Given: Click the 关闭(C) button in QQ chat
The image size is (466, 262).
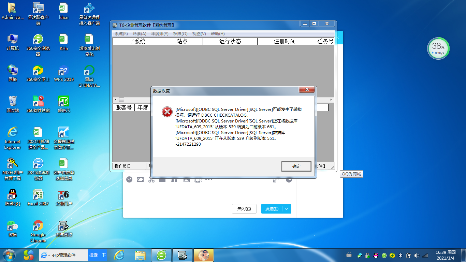Looking at the screenshot, I should (x=244, y=209).
